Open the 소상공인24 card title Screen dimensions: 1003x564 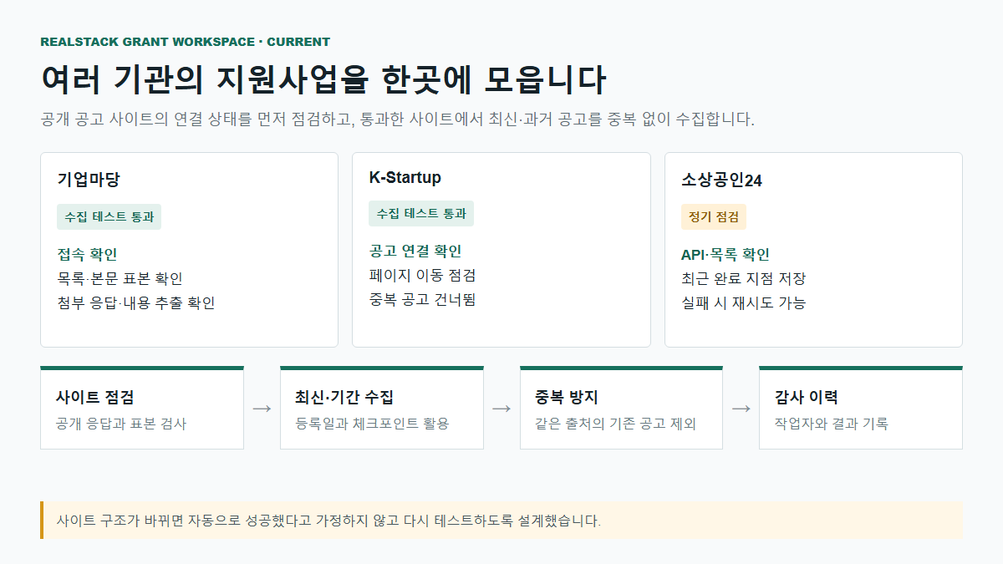point(721,180)
